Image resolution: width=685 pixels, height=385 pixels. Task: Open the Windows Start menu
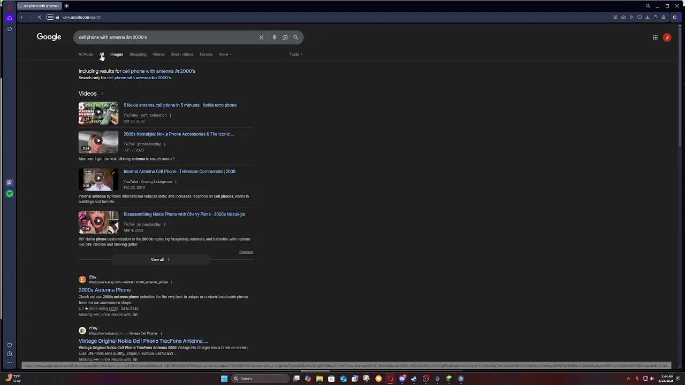(x=224, y=379)
